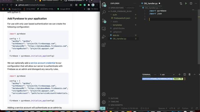Image resolution: width=200 pixels, height=112 pixels.
Task: Open the Source Control view
Action: tap(104, 21)
